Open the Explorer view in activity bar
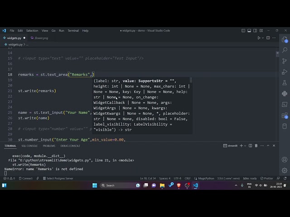The height and width of the screenshot is (217, 290). click(285, 39)
